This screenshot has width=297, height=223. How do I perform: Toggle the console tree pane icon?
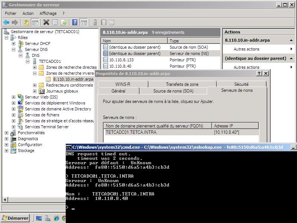tap(35, 23)
